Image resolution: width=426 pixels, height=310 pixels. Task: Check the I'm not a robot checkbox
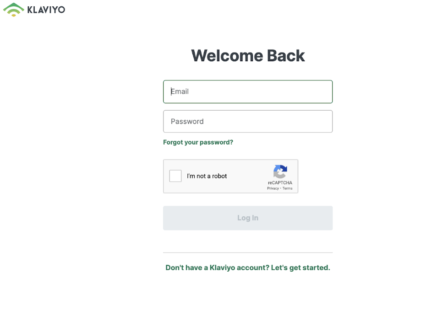[x=175, y=176]
